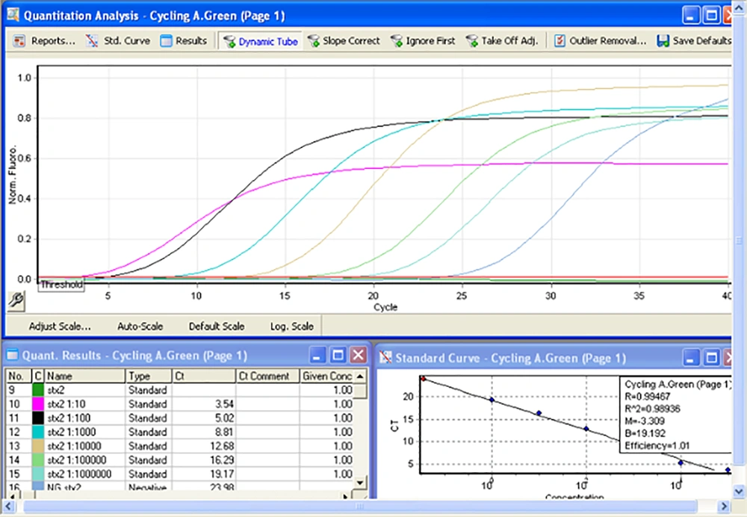Maximize the Standard Curve window
The height and width of the screenshot is (517, 747).
coord(711,357)
